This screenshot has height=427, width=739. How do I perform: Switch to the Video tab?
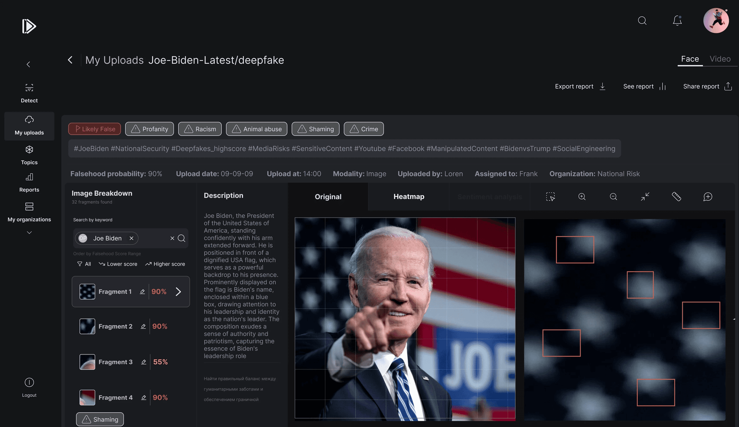tap(720, 59)
